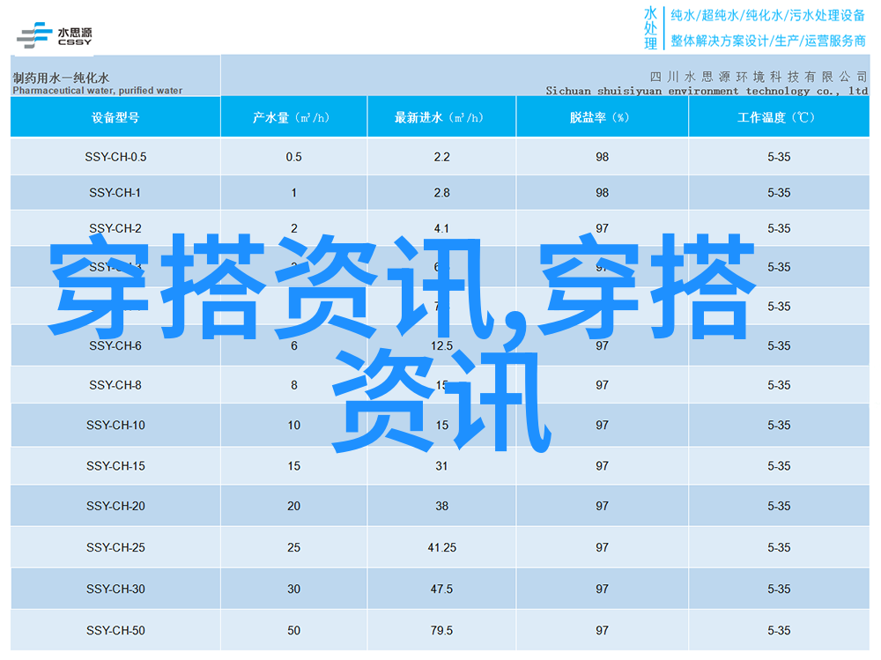Select the SSY-CH-0.5 model cell

115,157
